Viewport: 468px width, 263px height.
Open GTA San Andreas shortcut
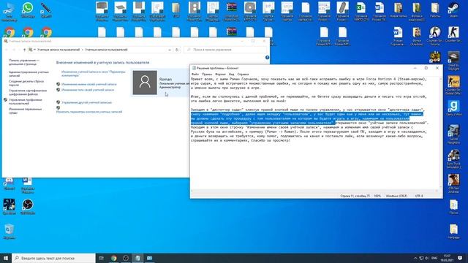coord(453,183)
